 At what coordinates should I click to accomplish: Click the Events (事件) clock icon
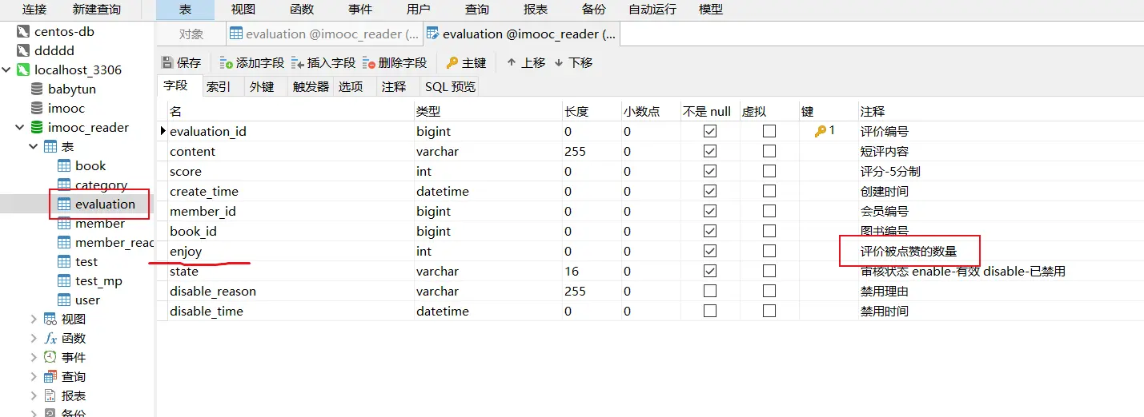pos(50,357)
